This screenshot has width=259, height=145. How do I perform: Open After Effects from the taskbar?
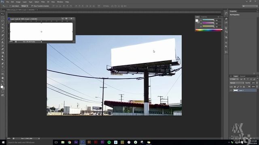pos(76,142)
